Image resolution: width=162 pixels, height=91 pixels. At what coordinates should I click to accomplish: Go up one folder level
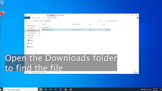pos(34,21)
